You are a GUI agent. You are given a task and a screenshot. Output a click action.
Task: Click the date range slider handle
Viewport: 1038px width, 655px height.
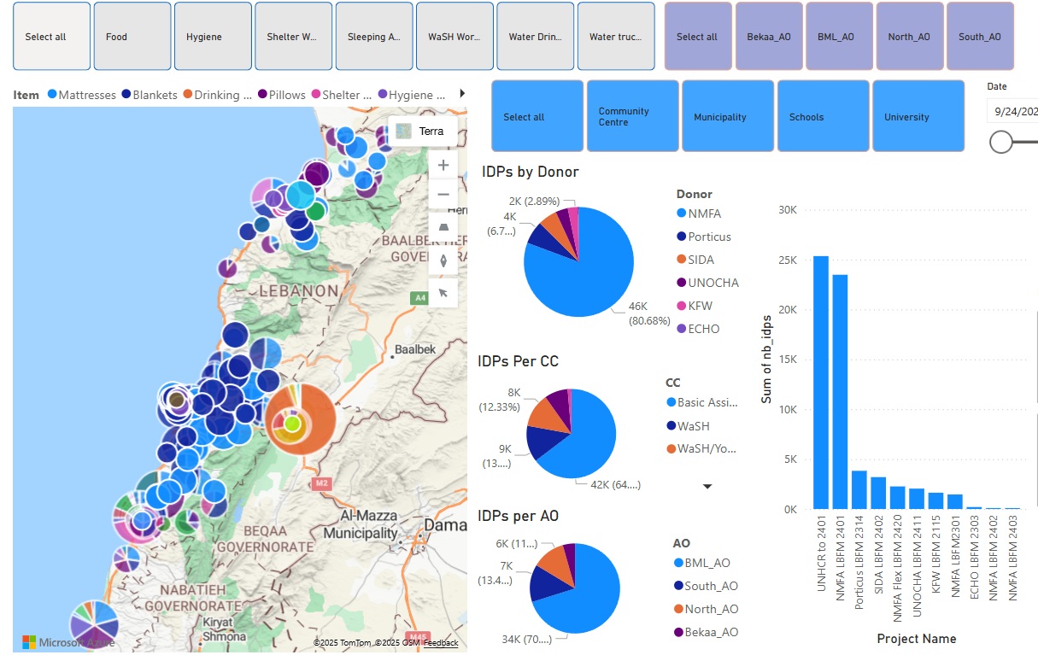pos(1000,143)
